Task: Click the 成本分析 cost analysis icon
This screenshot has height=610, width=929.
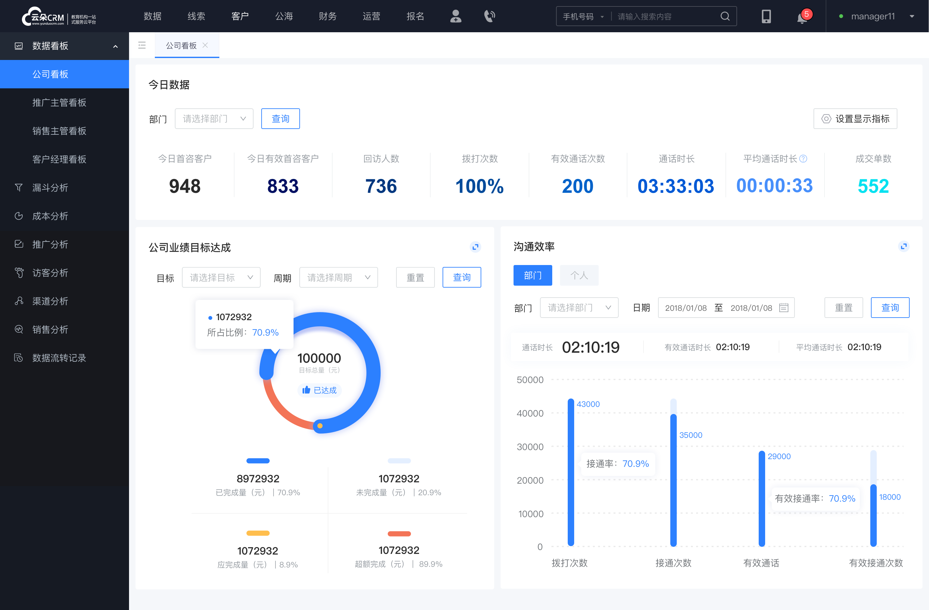Action: 18,216
